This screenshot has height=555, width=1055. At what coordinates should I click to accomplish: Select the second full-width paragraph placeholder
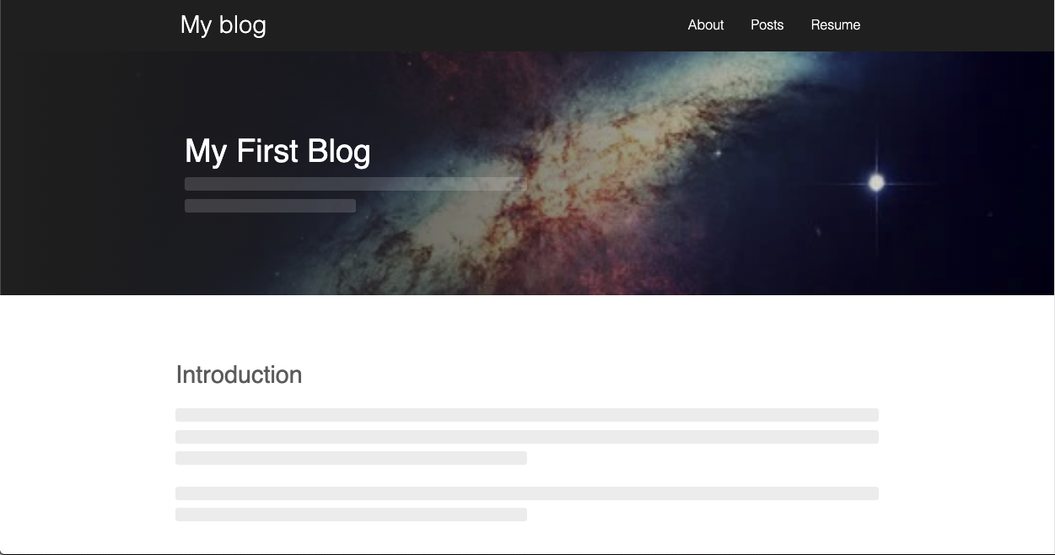[x=526, y=437]
